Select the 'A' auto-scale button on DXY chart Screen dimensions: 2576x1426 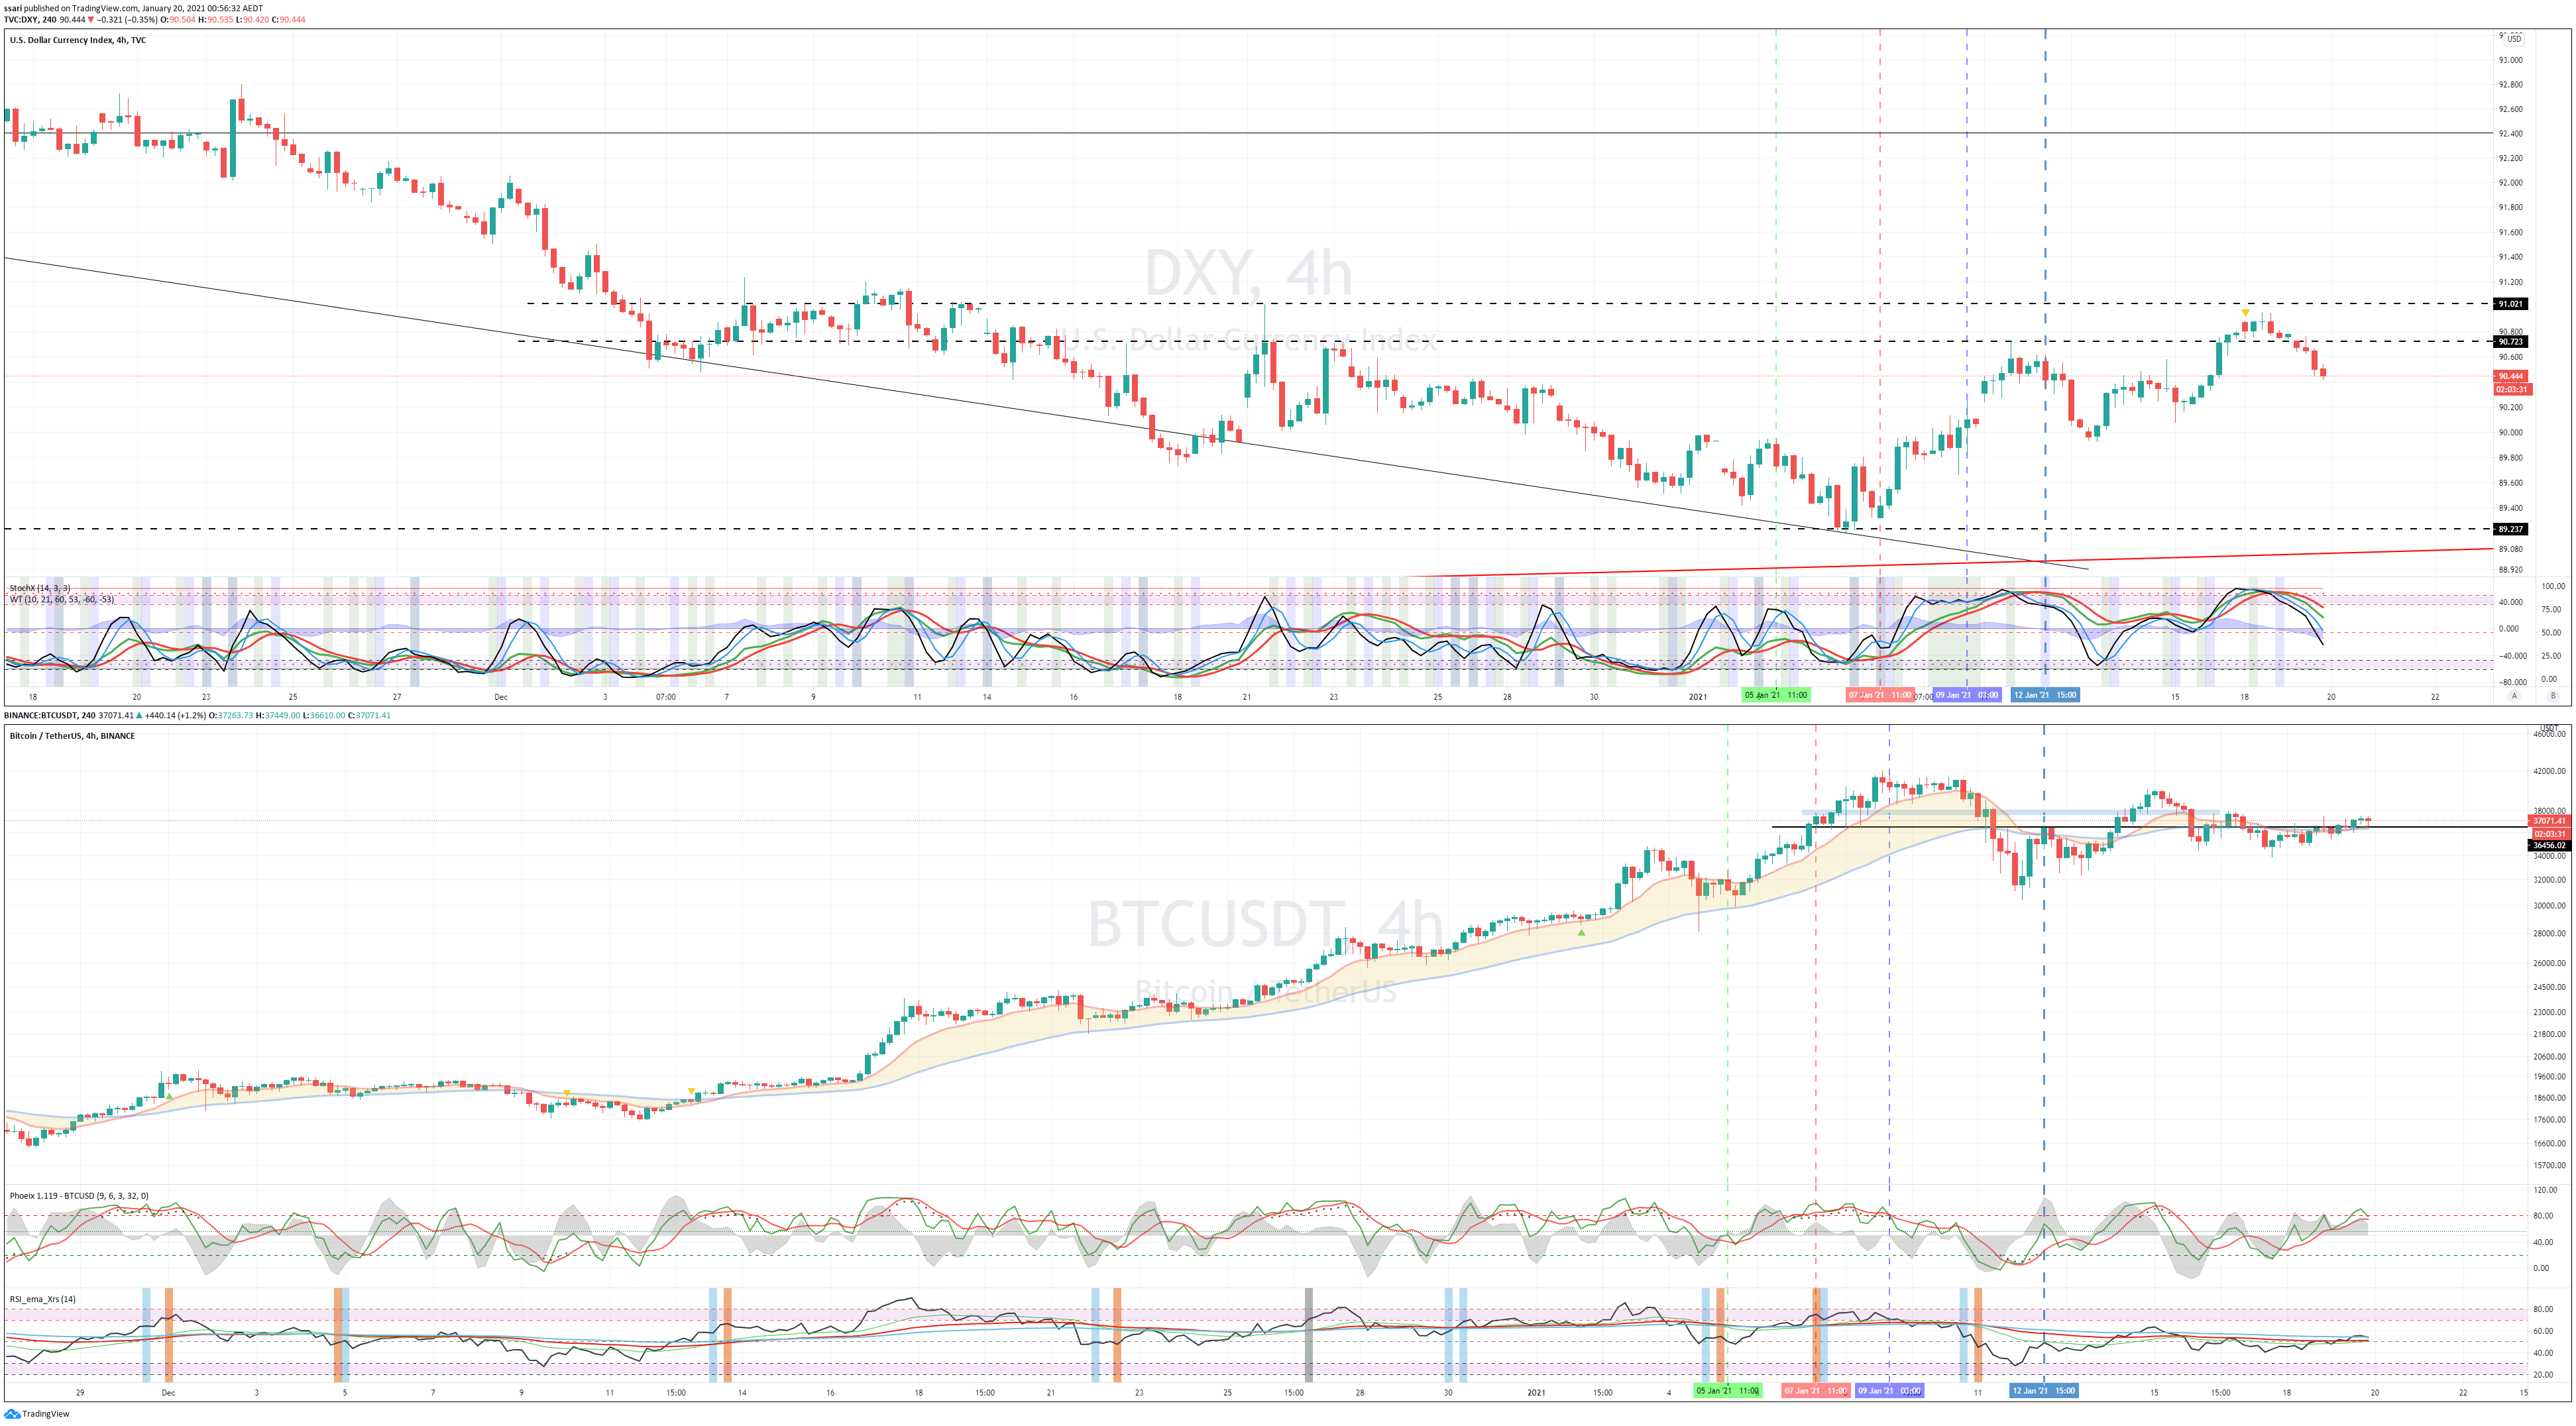point(2514,696)
